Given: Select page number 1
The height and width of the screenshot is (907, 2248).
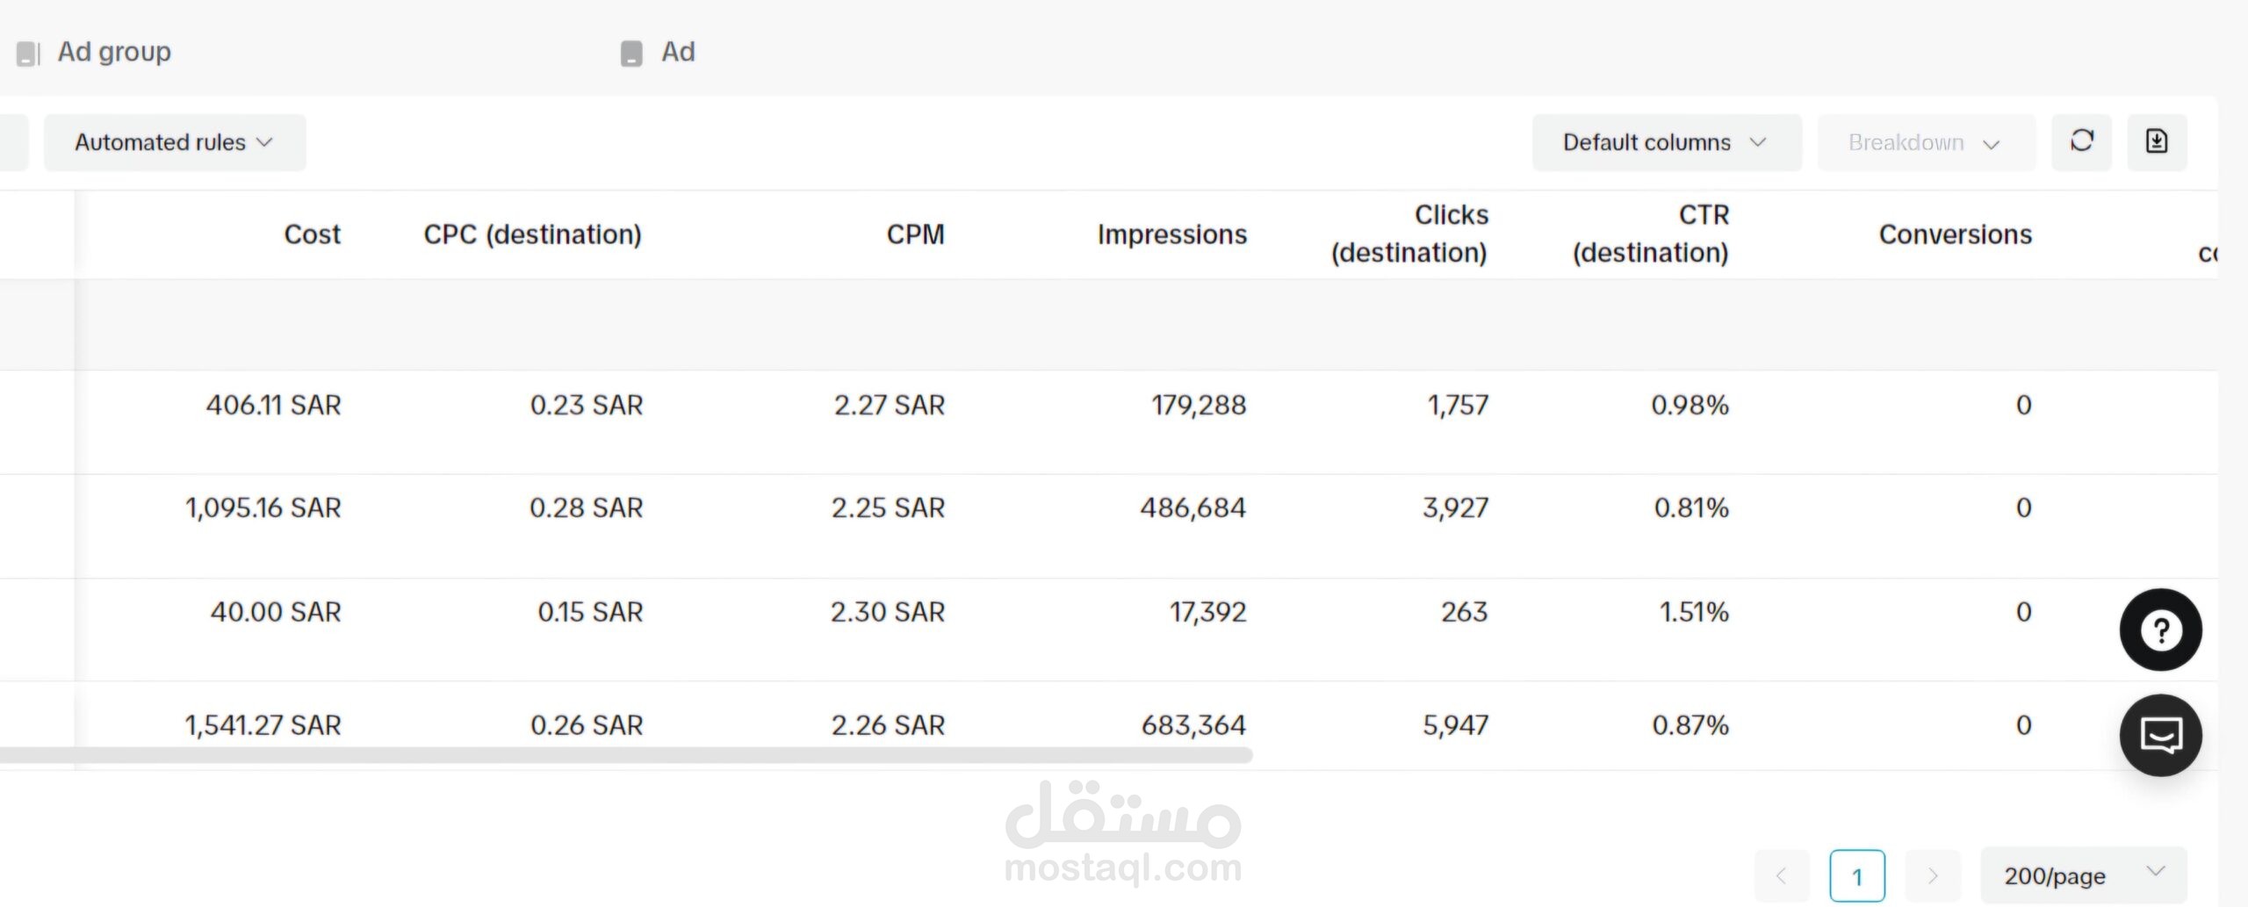Looking at the screenshot, I should [x=1857, y=875].
